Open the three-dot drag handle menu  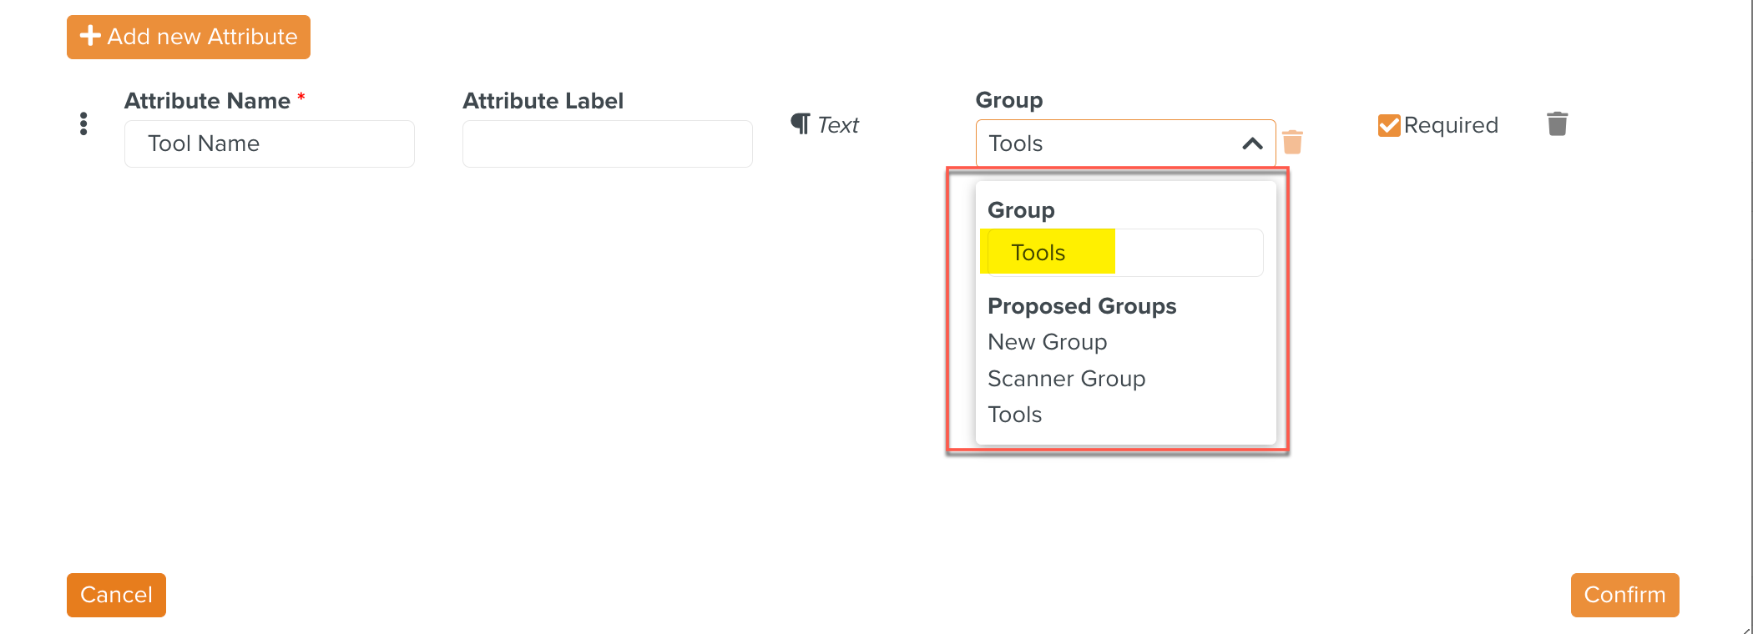coord(83,123)
